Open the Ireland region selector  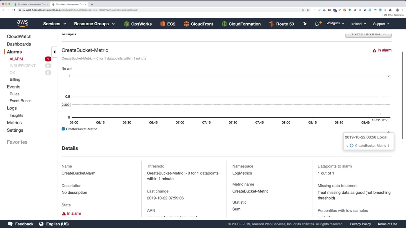click(x=358, y=24)
